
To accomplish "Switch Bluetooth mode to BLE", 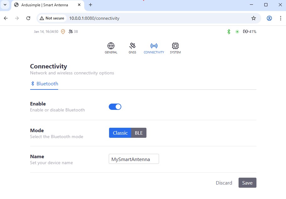I will coord(139,133).
